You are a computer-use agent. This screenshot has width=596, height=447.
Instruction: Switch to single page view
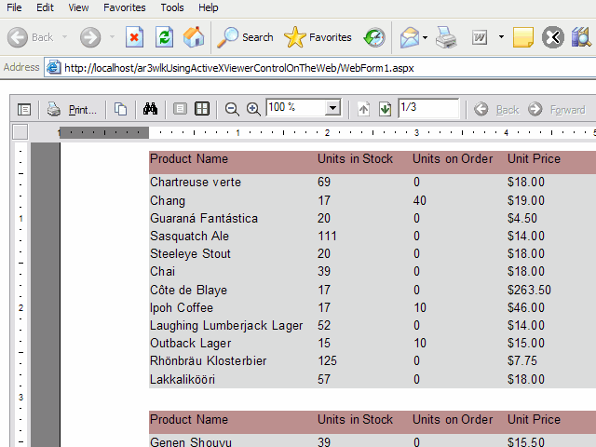click(181, 109)
